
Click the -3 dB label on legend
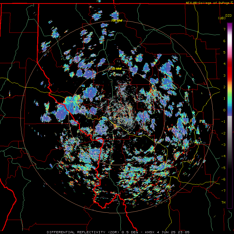(223, 145)
